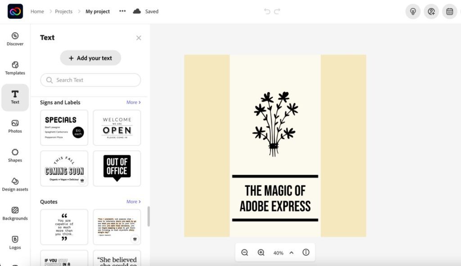Image resolution: width=461 pixels, height=266 pixels.
Task: Open the Backgrounds panel
Action: [x=15, y=214]
